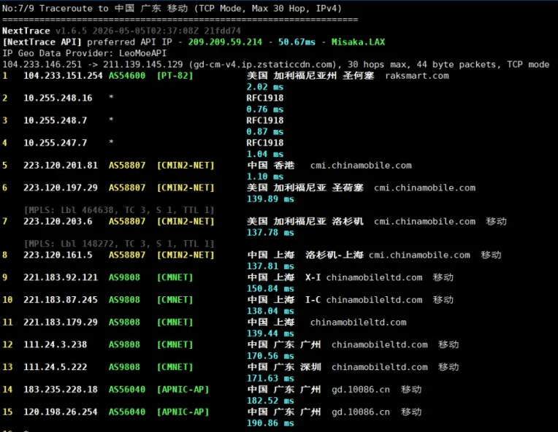The image size is (558, 432).
Task: Click the 170.56 ms latency value
Action: pos(270,356)
